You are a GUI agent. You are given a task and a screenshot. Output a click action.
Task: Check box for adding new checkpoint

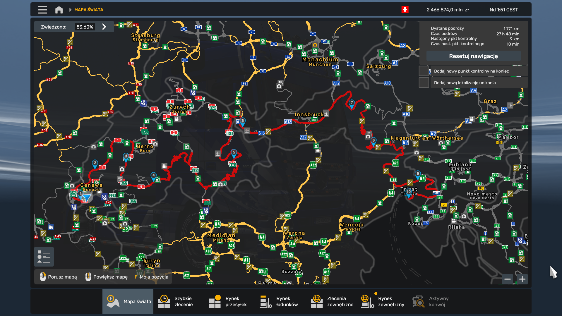point(424,71)
